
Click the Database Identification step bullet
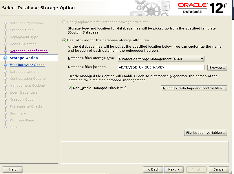[x=5, y=51]
